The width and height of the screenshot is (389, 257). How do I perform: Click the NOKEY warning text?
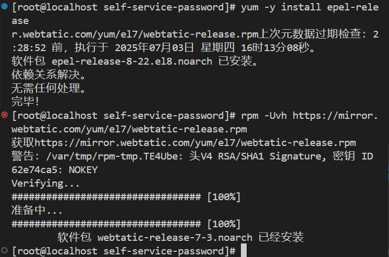[x=83, y=170]
